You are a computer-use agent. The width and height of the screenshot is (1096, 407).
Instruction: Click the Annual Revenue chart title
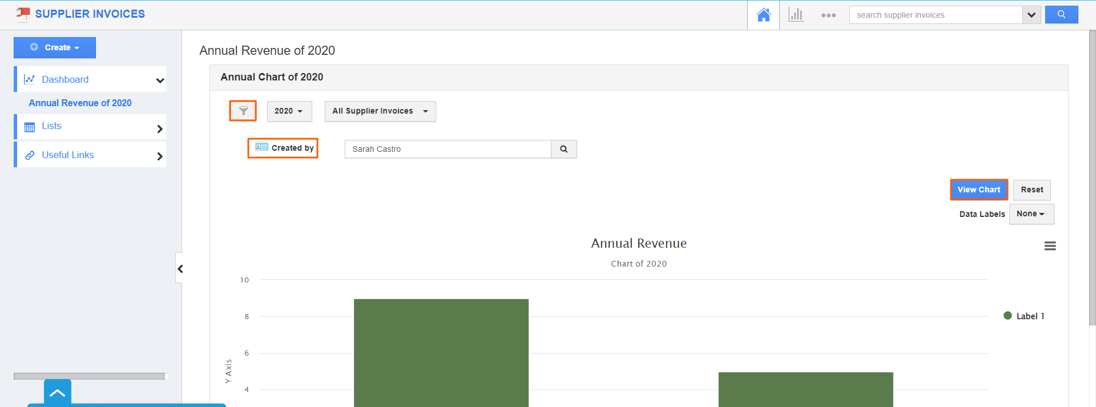point(639,243)
